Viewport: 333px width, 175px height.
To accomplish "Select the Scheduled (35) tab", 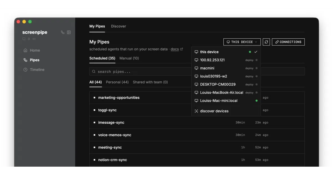I will (x=102, y=58).
